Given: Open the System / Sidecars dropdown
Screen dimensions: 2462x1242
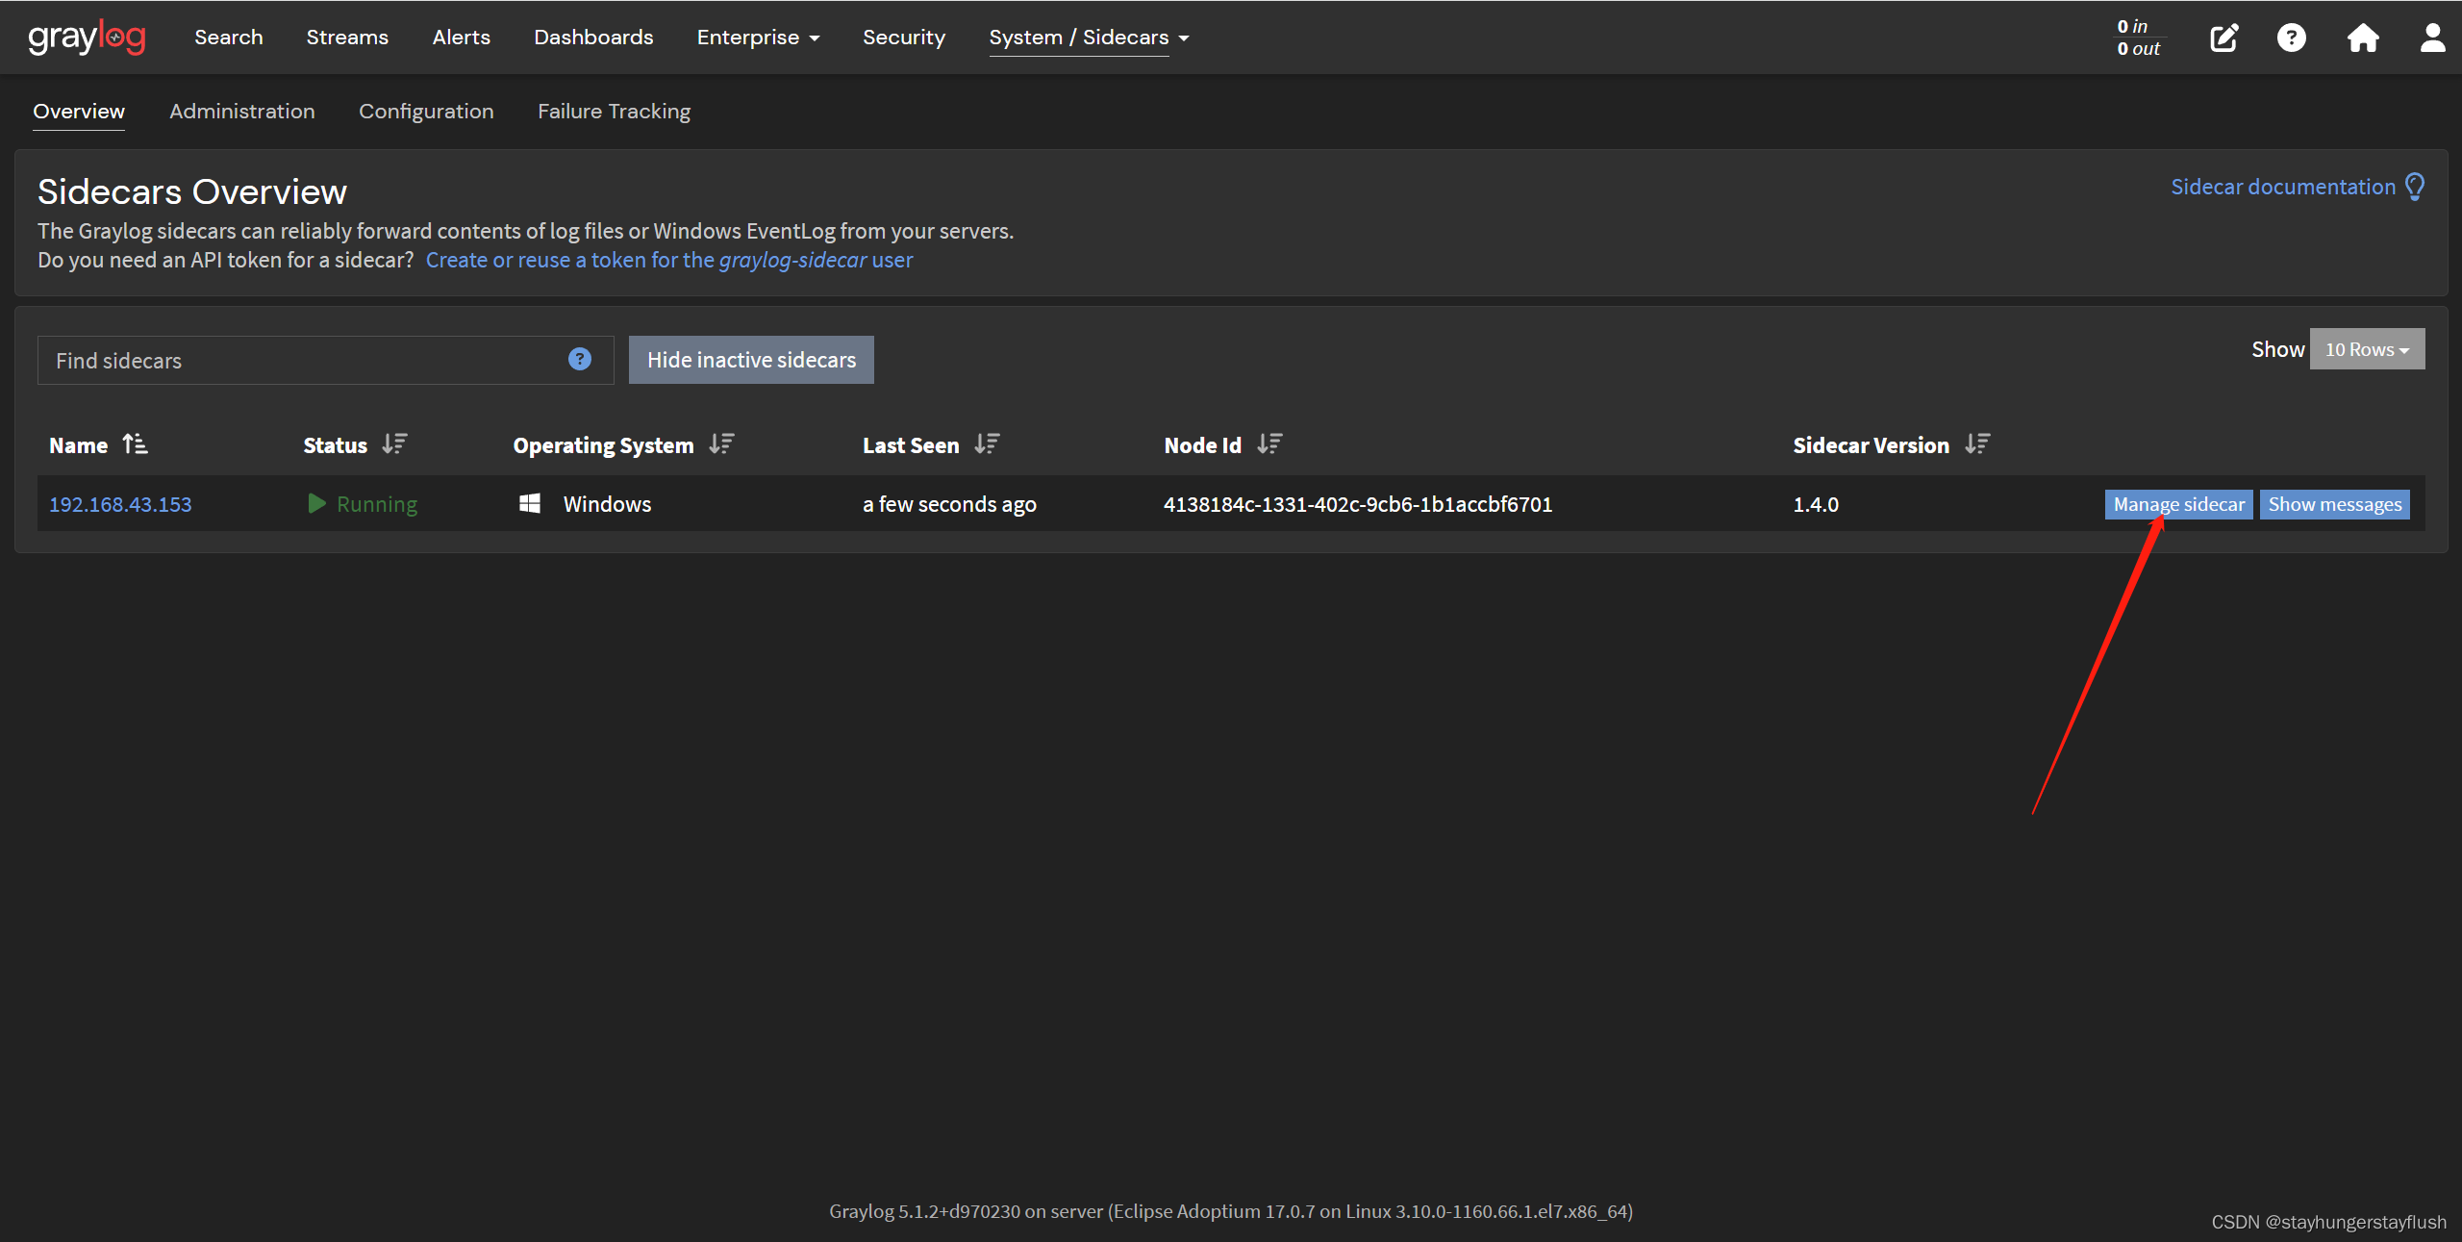Looking at the screenshot, I should [1089, 38].
